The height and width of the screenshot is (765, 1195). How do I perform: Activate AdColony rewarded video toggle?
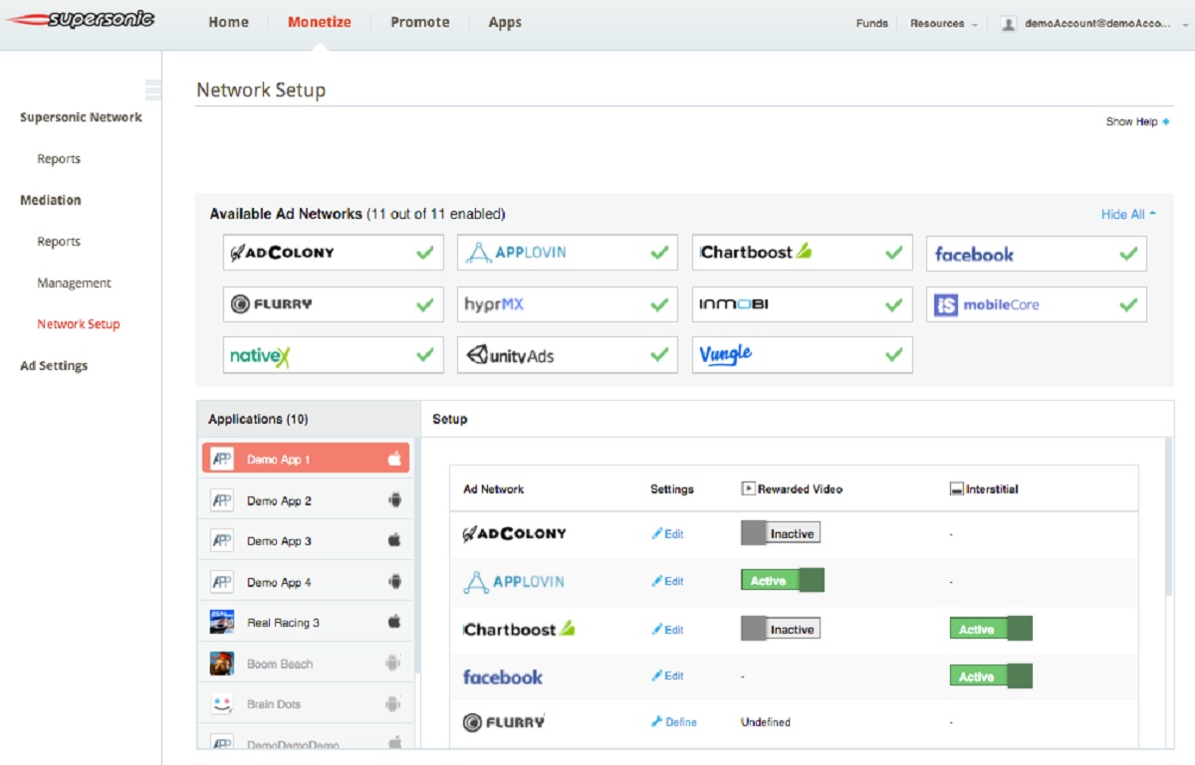tap(781, 533)
